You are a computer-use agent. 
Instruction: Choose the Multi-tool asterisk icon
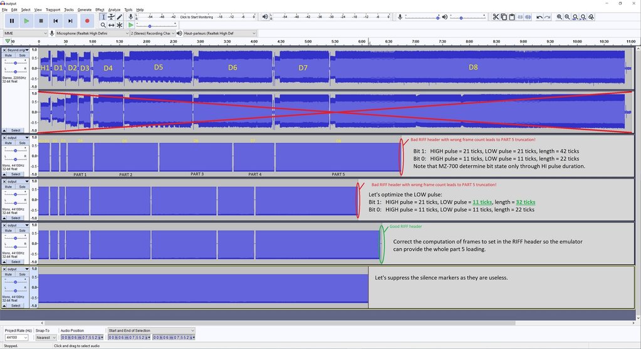(119, 25)
